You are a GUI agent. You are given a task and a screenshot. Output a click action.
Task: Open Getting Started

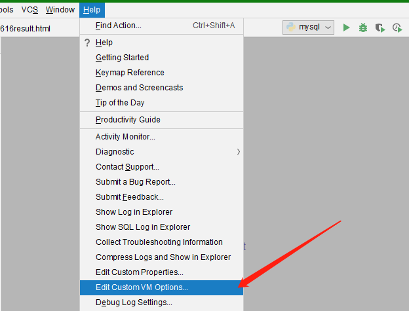point(161,58)
